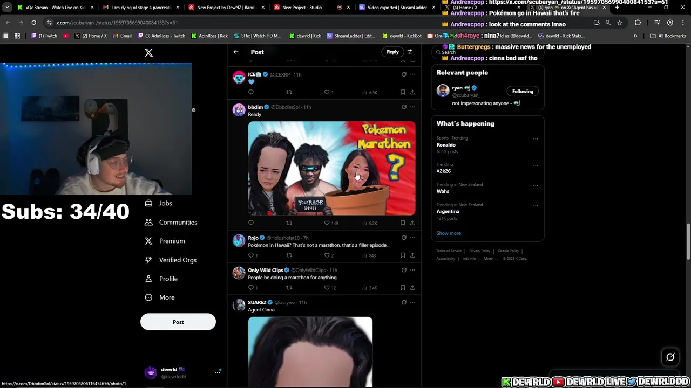Open Jobs in the X sidebar
The width and height of the screenshot is (691, 388).
point(159,203)
